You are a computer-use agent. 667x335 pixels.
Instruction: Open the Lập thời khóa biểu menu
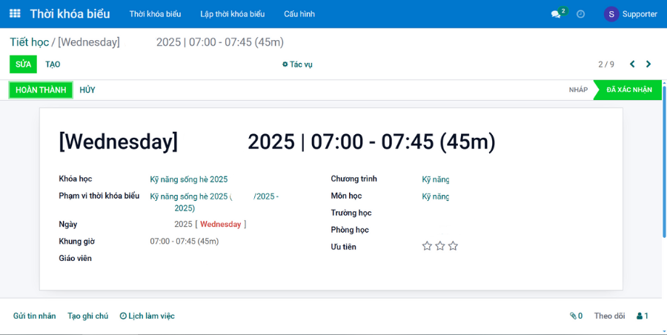tap(232, 14)
